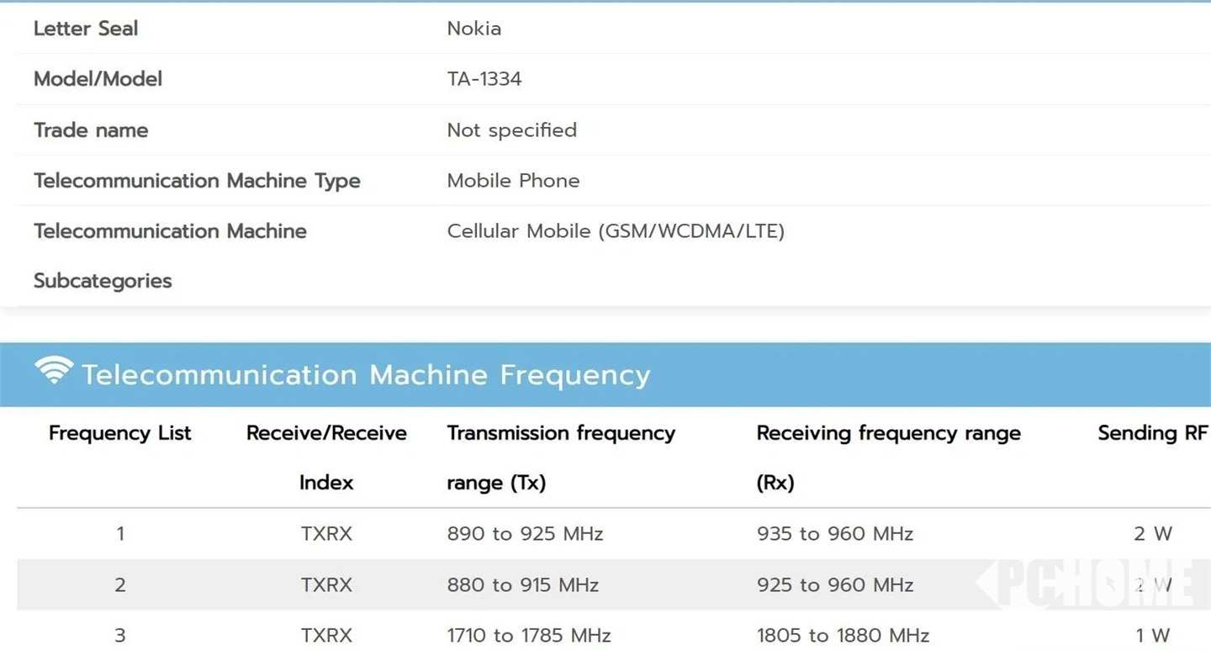Click the Letter Seal row label
Image resolution: width=1211 pixels, height=651 pixels.
[x=86, y=29]
